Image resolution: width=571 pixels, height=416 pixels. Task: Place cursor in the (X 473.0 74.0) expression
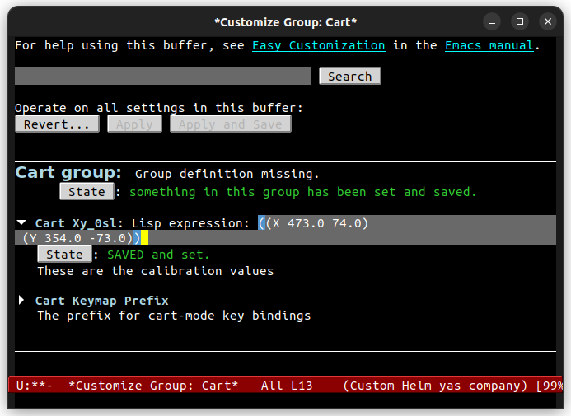[317, 223]
